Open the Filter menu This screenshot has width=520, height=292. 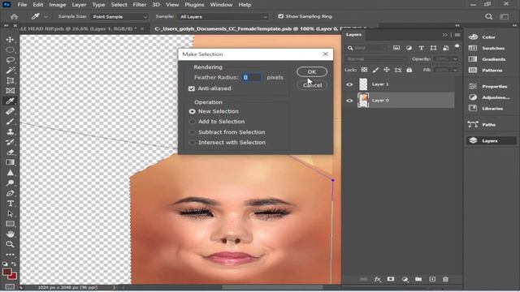(139, 5)
